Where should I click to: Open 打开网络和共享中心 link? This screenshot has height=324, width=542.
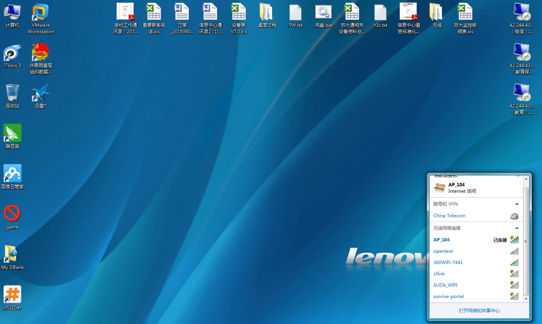coord(479,311)
